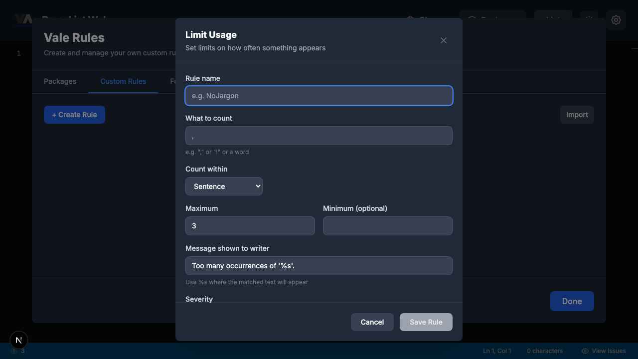The image size is (638, 359).
Task: Open the Count within dropdown
Action: click(224, 186)
